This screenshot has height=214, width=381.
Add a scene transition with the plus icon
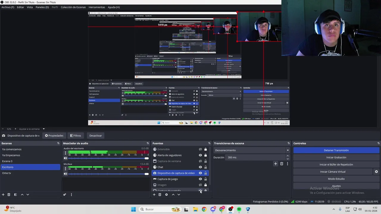point(276,164)
